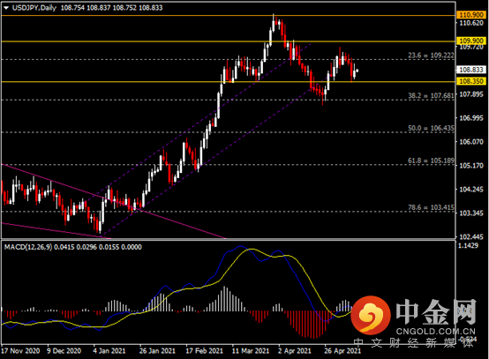Screen dimensions: 489x359
Task: Click the 17 Nov 2020 date marker
Action: (20, 351)
